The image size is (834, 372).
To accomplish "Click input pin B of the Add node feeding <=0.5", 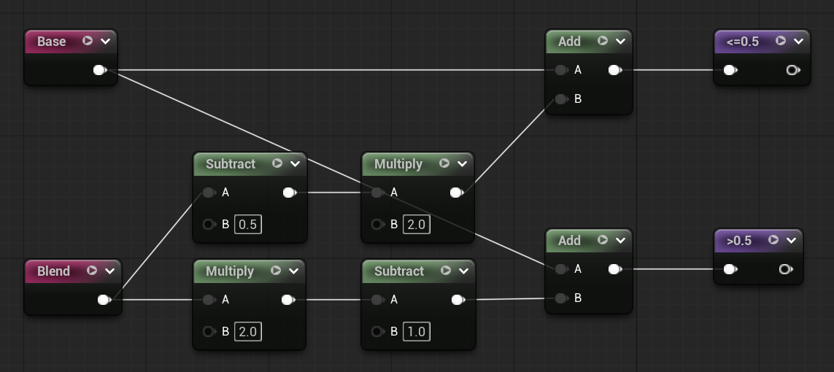I will [561, 99].
